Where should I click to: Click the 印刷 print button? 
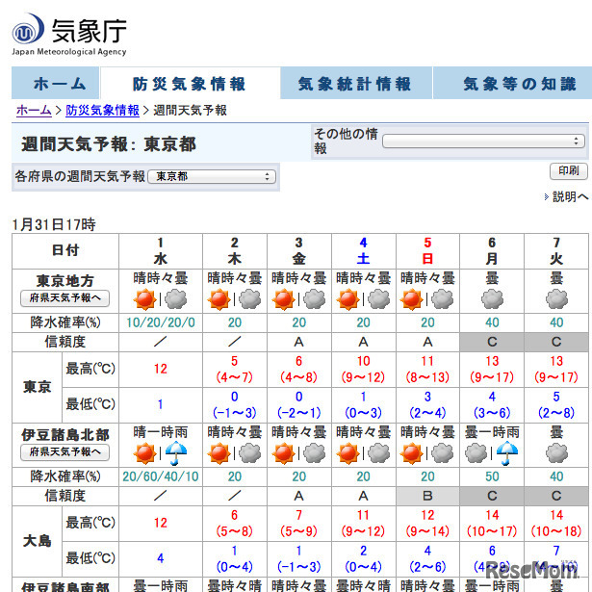coord(569,171)
